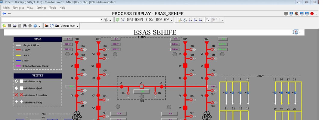Click the left transformer symbol below E01
The width and height of the screenshot is (331, 120).
pyautogui.click(x=76, y=115)
